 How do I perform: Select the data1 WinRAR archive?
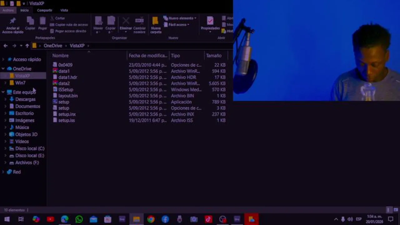tap(64, 71)
